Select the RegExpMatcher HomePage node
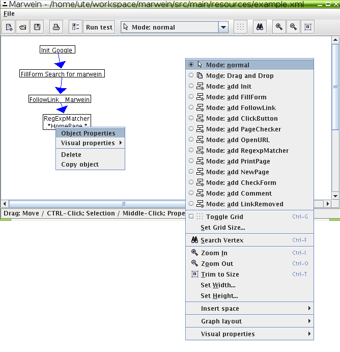The image size is (340, 352). point(67,121)
